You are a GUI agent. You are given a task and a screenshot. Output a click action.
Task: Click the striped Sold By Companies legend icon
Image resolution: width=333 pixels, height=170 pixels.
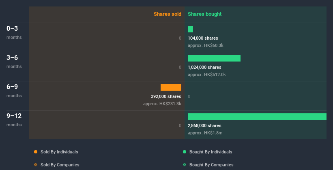(x=36, y=165)
